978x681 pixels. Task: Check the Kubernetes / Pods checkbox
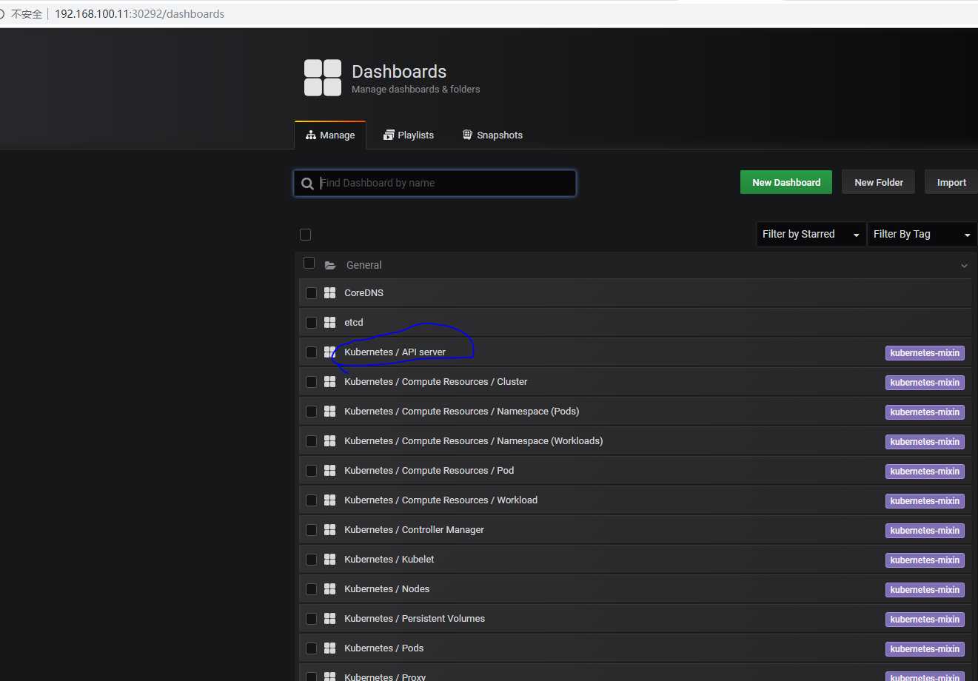tap(311, 648)
